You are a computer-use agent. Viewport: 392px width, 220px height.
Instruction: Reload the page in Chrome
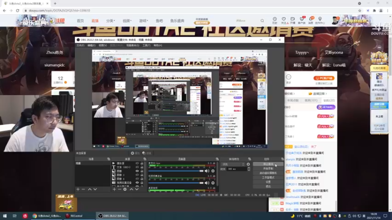point(18,10)
